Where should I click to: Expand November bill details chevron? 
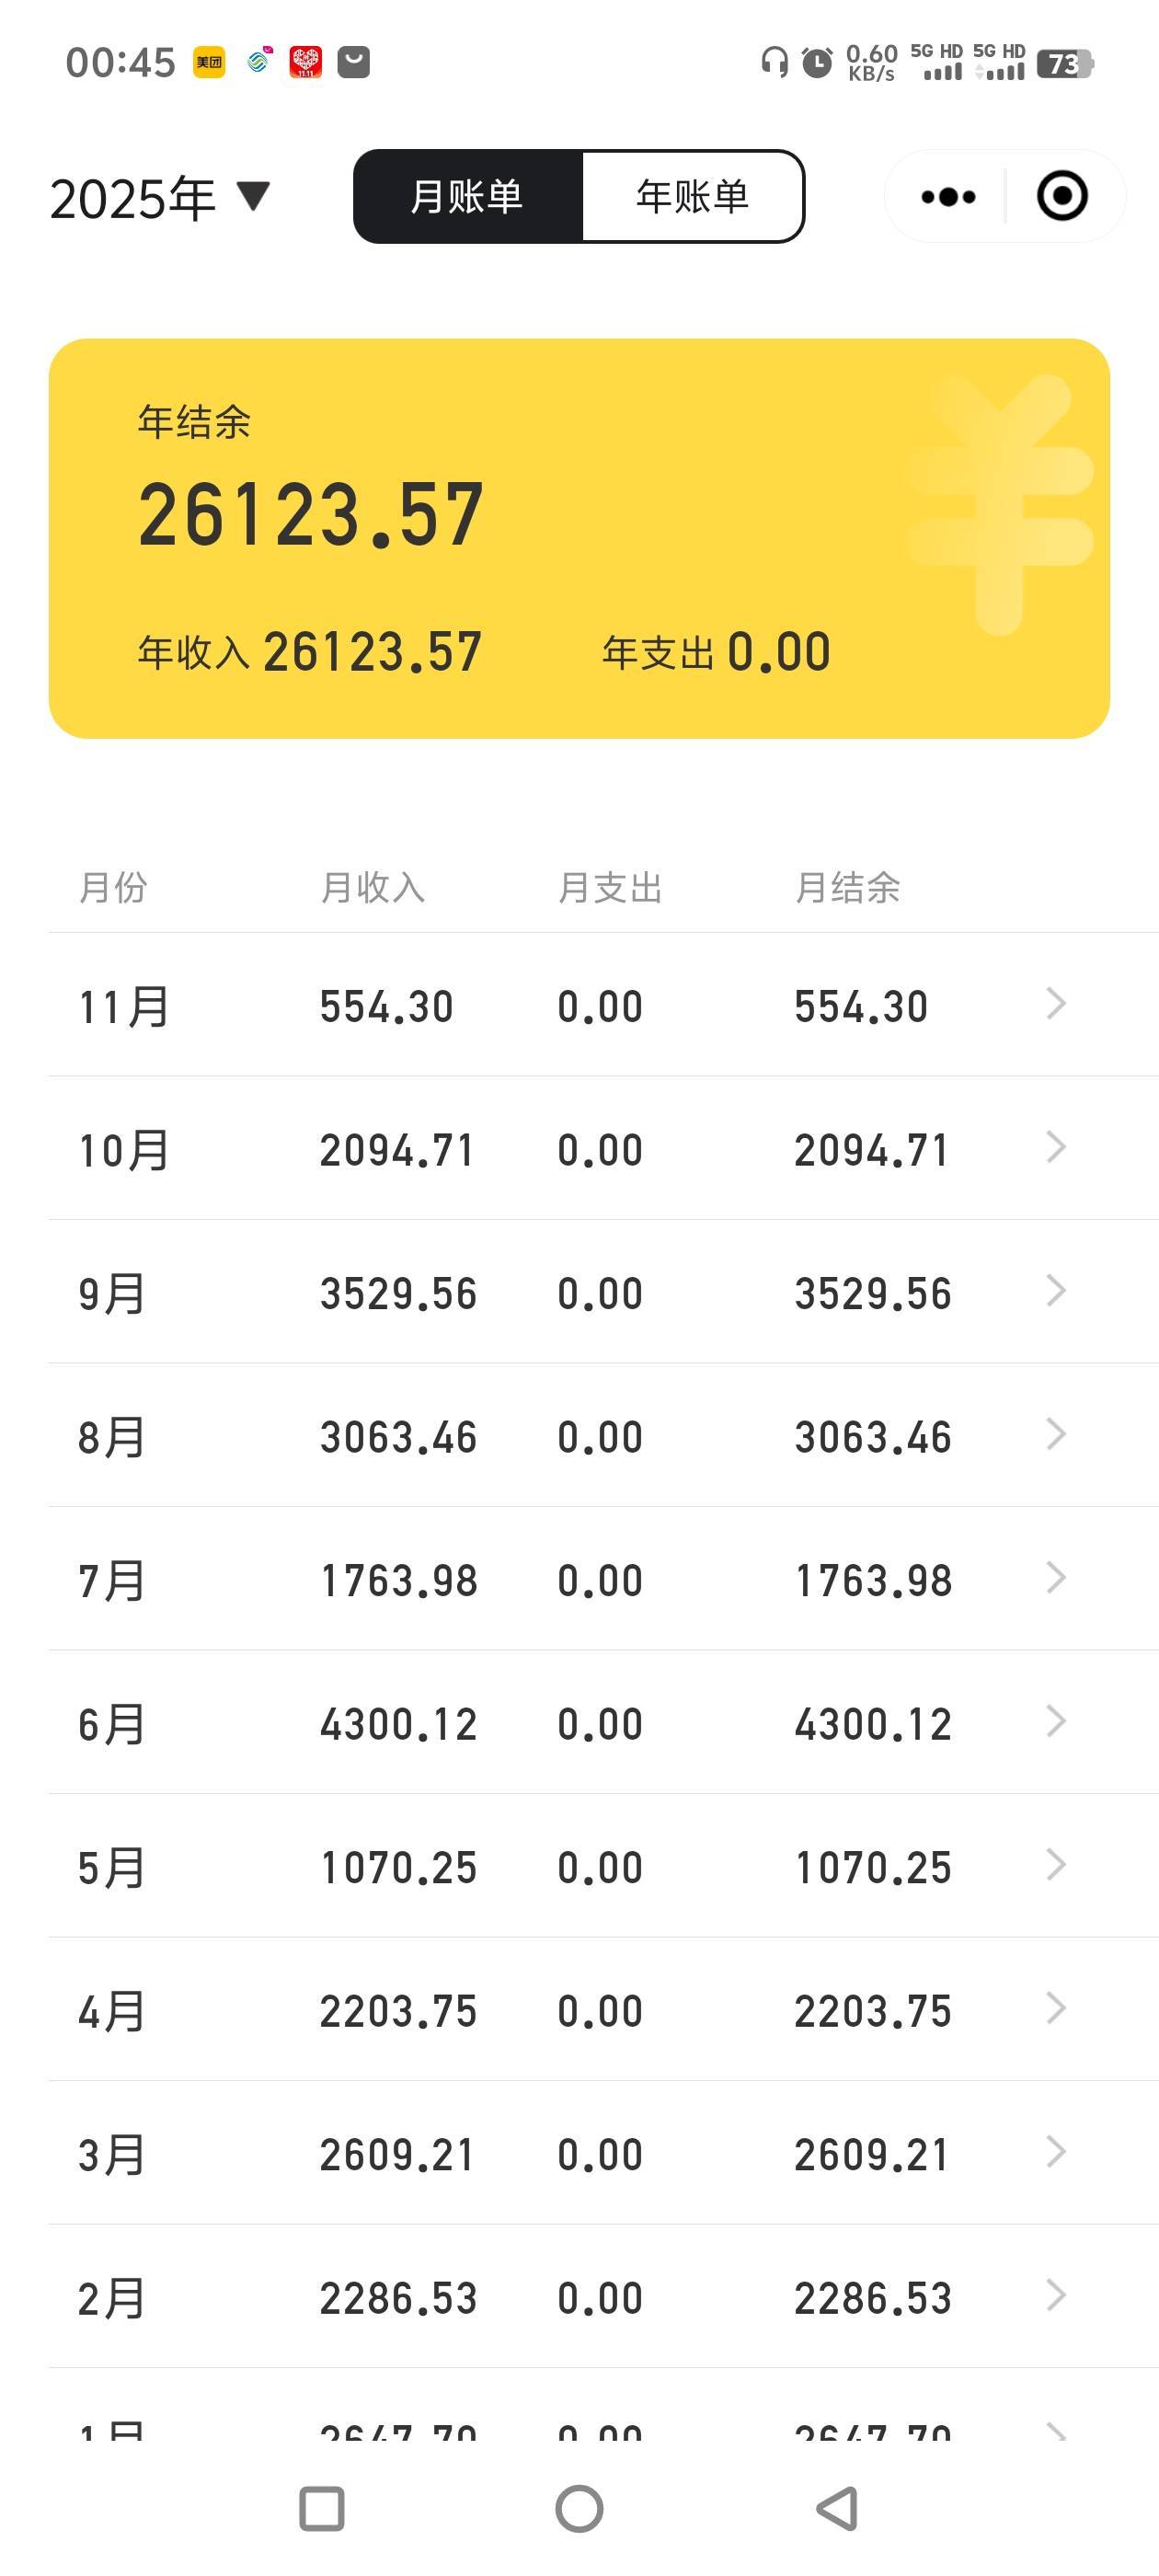coord(1055,1003)
